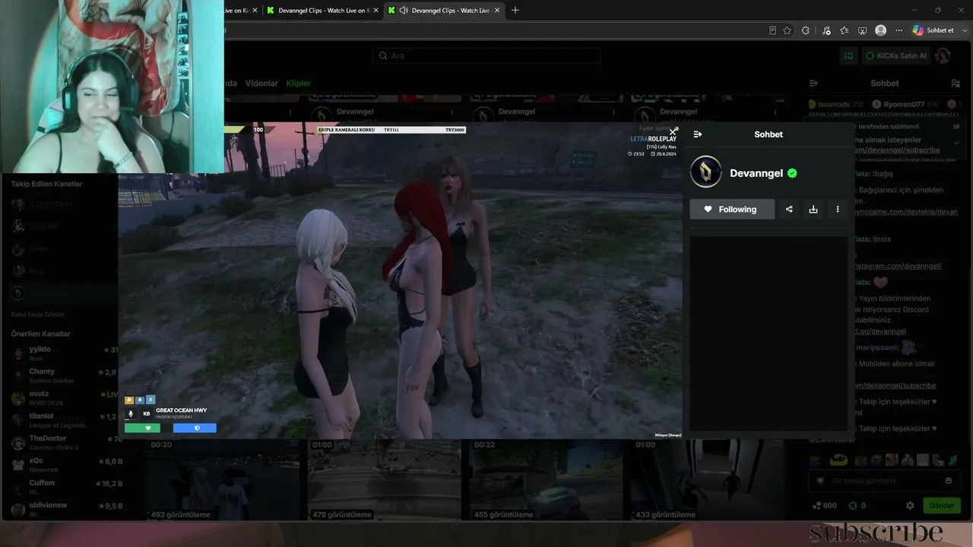The image size is (973, 547).
Task: Open the browser screen-cast toolbar icon
Action: pos(863,30)
